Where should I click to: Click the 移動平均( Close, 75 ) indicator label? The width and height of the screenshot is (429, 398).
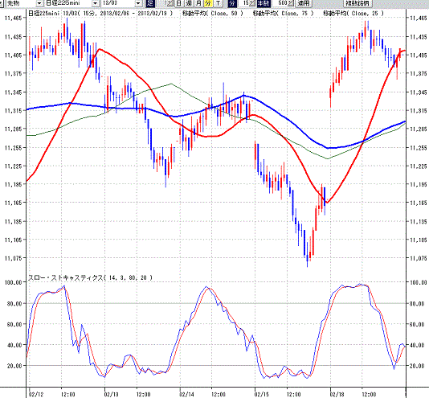pyautogui.click(x=283, y=13)
